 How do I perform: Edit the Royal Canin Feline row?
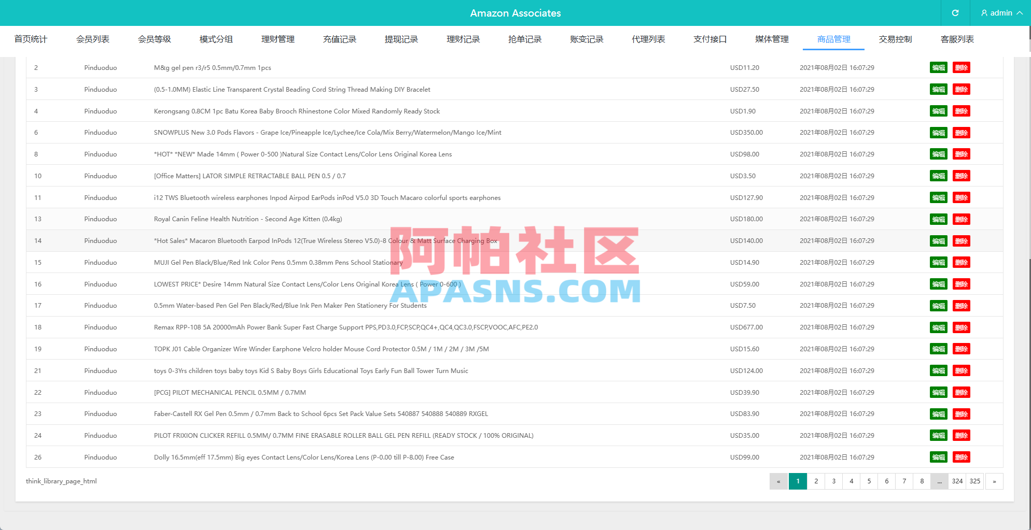[x=938, y=219]
